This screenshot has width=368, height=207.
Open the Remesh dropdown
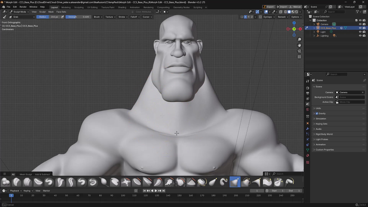tap(282, 17)
